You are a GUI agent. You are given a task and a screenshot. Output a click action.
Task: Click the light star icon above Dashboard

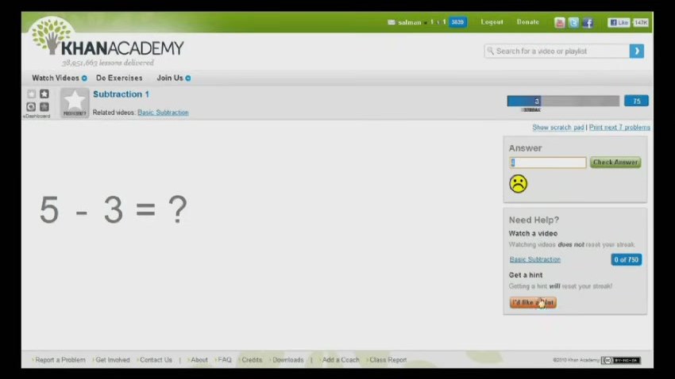tap(32, 94)
